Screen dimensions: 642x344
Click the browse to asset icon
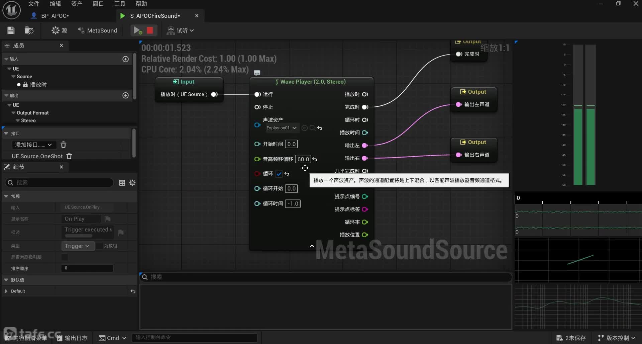[x=29, y=30]
